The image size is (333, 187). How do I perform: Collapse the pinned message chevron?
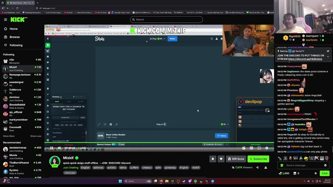tap(328, 56)
